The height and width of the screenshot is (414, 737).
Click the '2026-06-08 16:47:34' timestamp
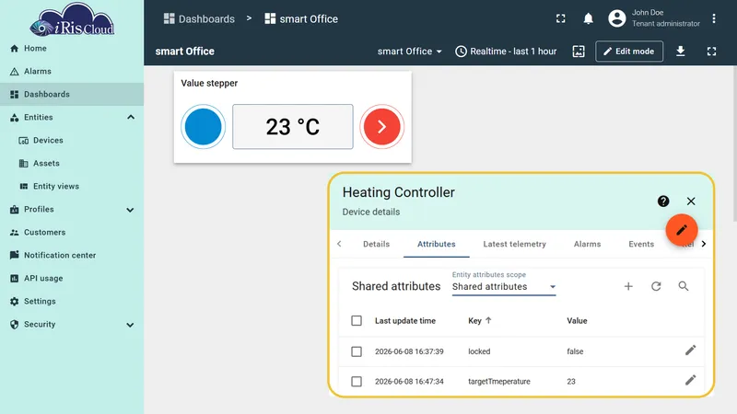(409, 382)
